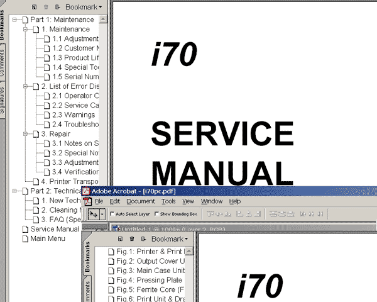Collapse the 2. List of Error bookmark
The width and height of the screenshot is (377, 302).
(x=26, y=86)
